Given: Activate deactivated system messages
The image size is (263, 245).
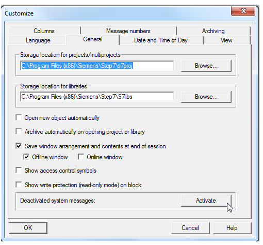Looking at the screenshot, I should point(206,201).
